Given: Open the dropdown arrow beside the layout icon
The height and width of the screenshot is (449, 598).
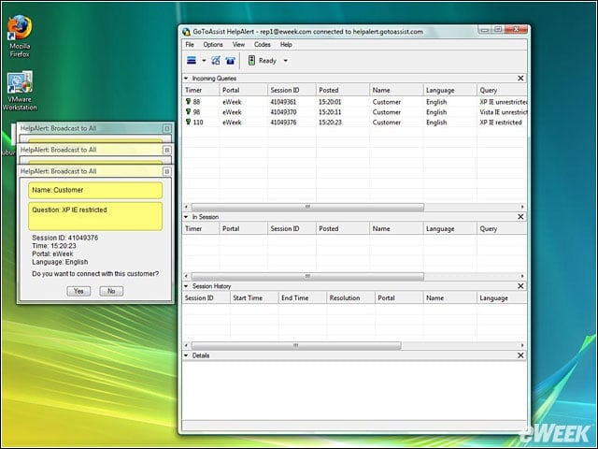Looking at the screenshot, I should pyautogui.click(x=204, y=61).
